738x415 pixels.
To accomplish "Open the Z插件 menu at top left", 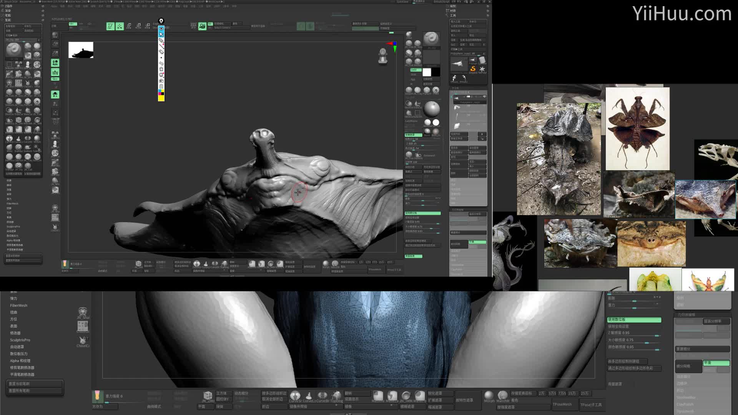I will (8, 6).
